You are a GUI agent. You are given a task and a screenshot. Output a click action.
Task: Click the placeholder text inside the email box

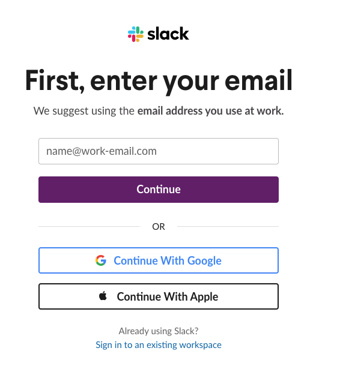(102, 151)
